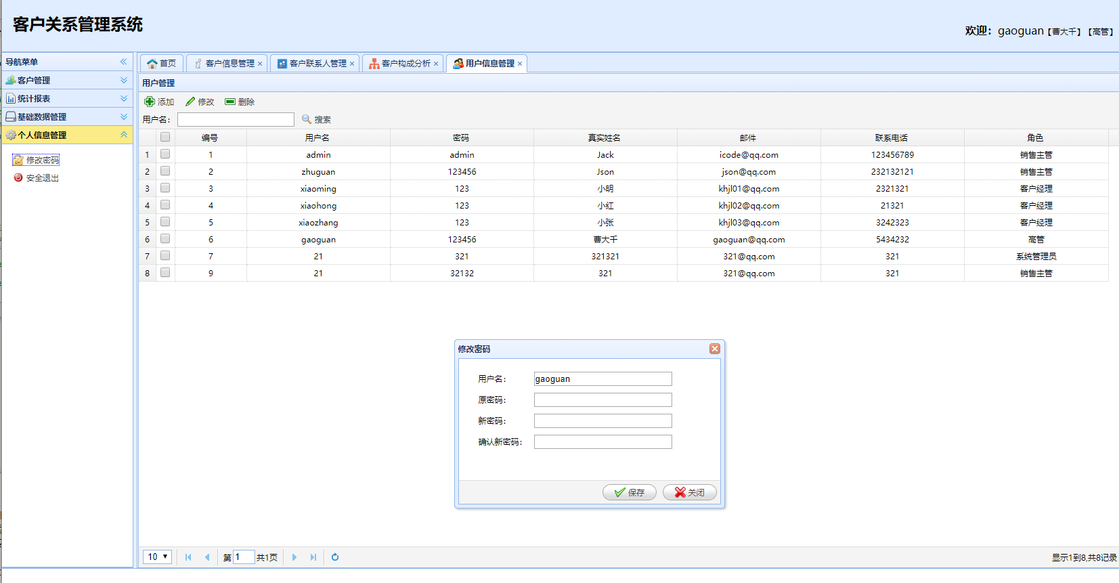The height and width of the screenshot is (583, 1119).
Task: Switch to the Home tab
Action: point(161,64)
